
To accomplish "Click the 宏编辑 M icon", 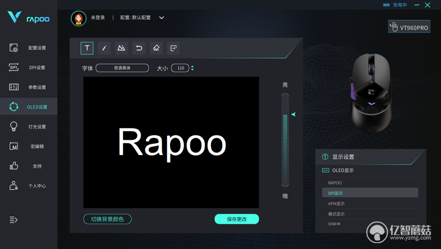I will pos(14,146).
